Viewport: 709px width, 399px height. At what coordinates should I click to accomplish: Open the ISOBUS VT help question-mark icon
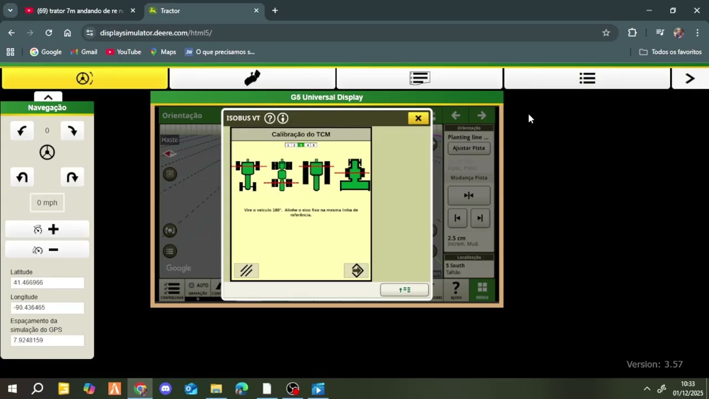click(x=270, y=118)
